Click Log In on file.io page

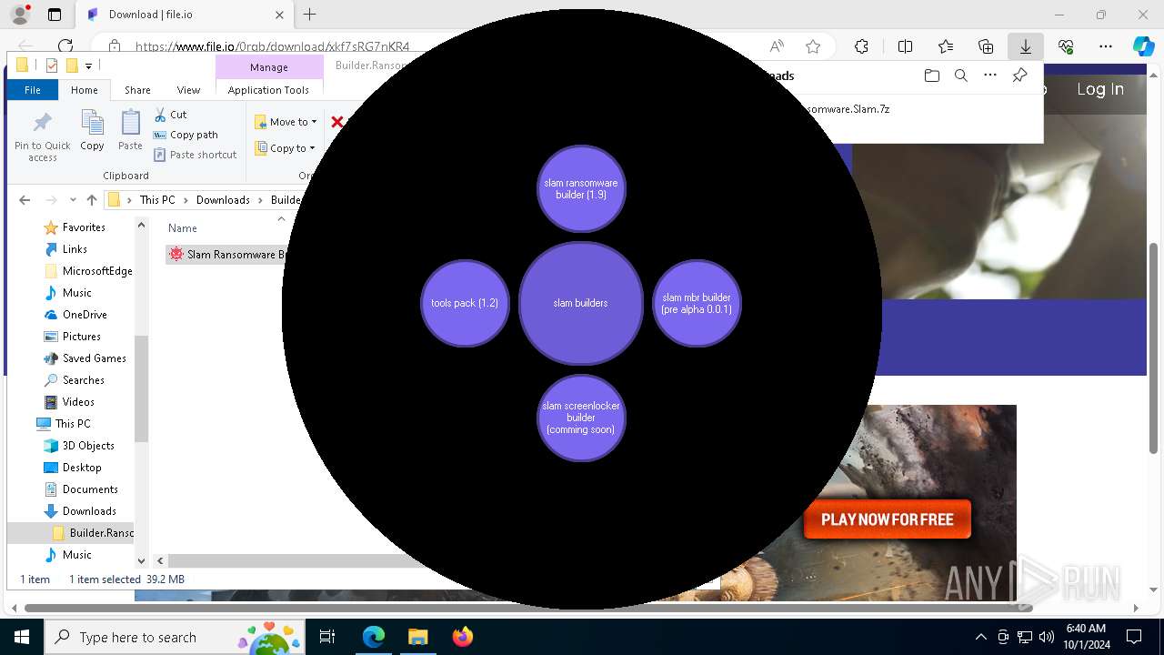[1100, 89]
